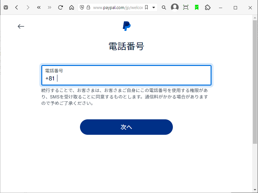The image size is (258, 193).
Task: Click the 電話番号 page heading
Action: coord(126,46)
